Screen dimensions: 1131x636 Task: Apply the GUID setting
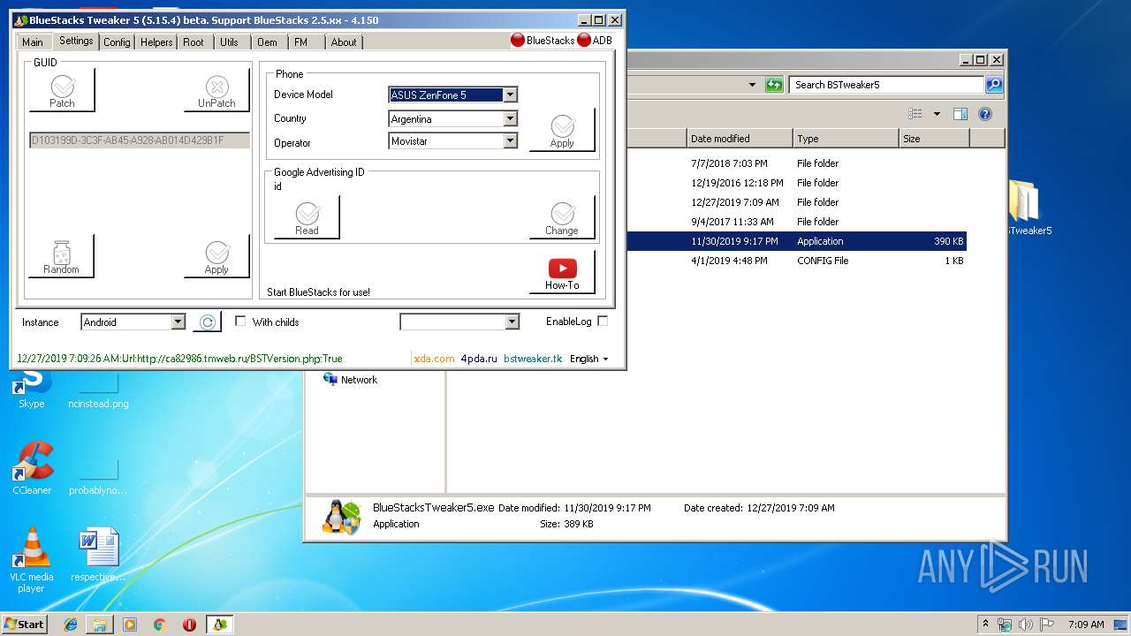[x=216, y=257]
